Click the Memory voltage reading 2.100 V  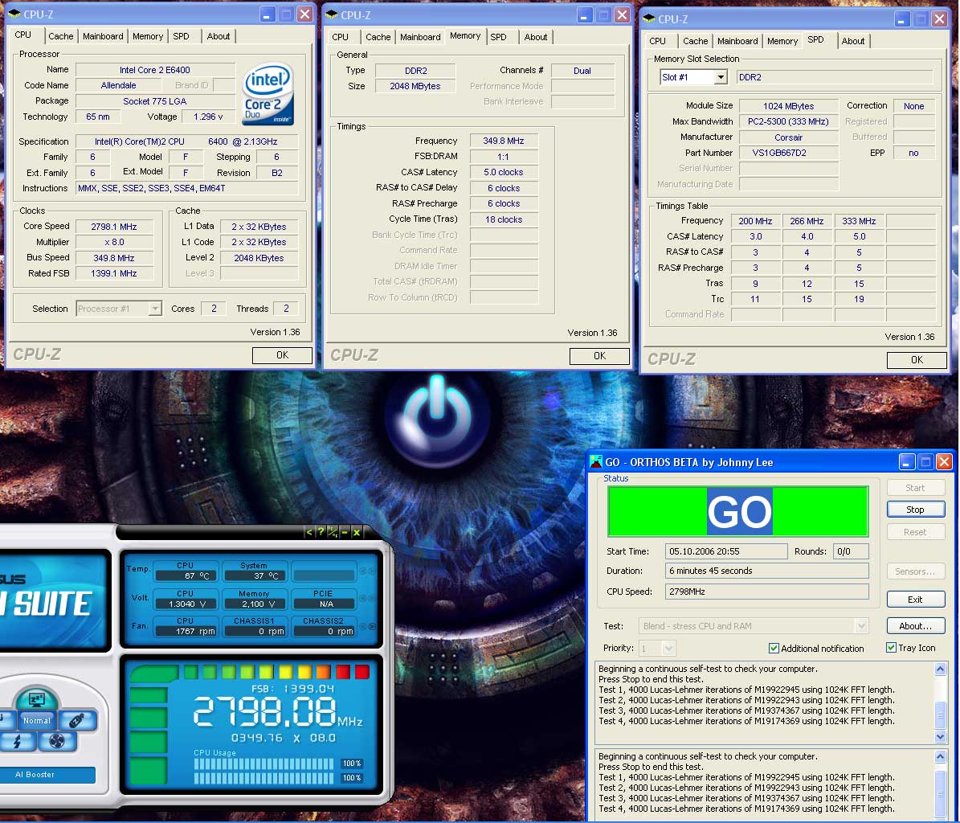255,604
